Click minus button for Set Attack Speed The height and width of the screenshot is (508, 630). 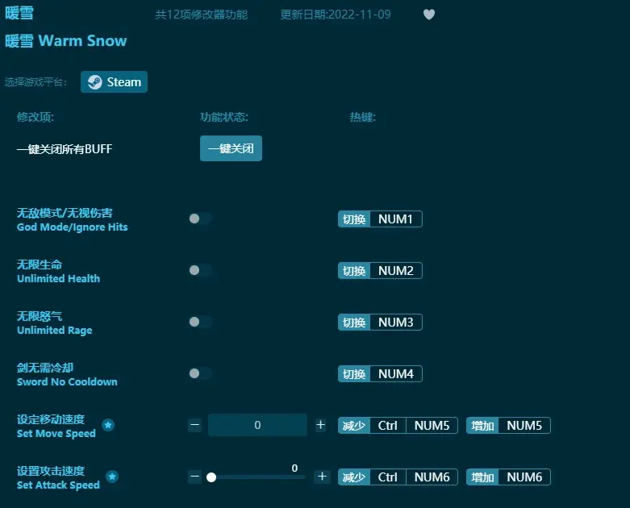pyautogui.click(x=195, y=477)
